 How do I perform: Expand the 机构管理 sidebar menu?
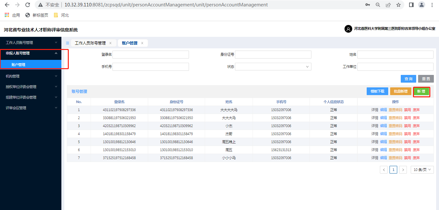pos(31,76)
